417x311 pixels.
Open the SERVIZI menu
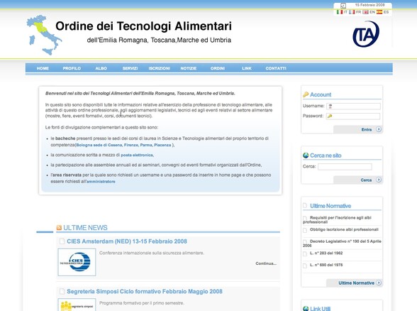click(x=130, y=68)
